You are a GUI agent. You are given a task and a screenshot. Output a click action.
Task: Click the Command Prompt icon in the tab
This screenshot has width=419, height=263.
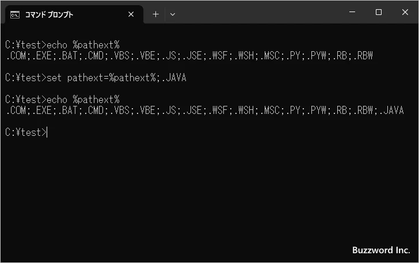pyautogui.click(x=15, y=15)
